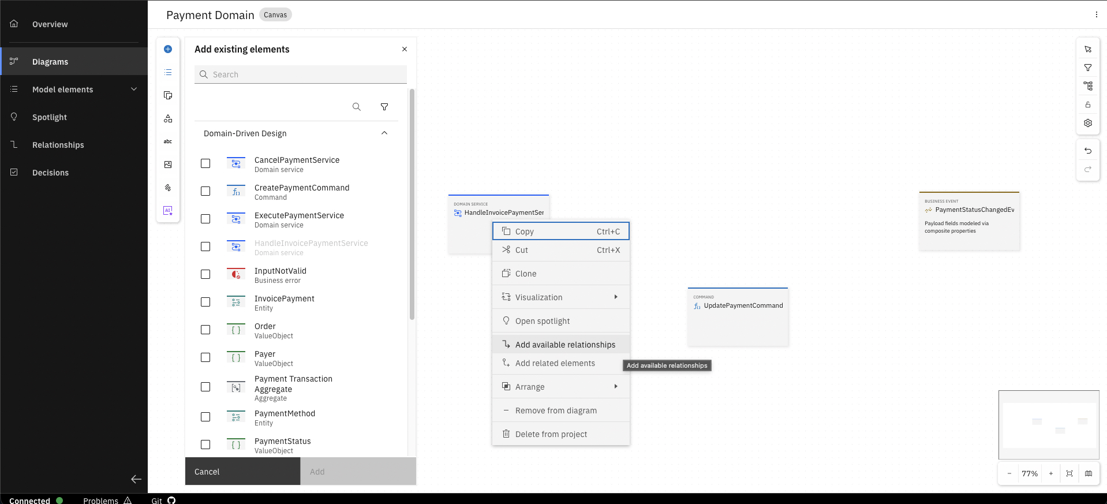Click the Add button
The height and width of the screenshot is (504, 1107).
(x=358, y=471)
